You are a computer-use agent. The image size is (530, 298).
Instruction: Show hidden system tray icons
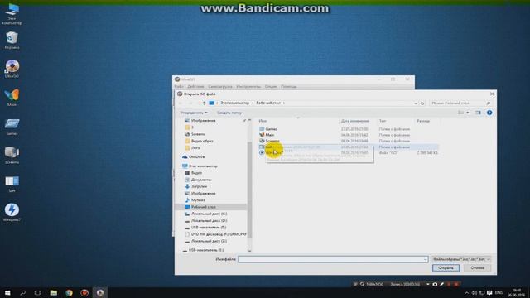click(x=467, y=293)
